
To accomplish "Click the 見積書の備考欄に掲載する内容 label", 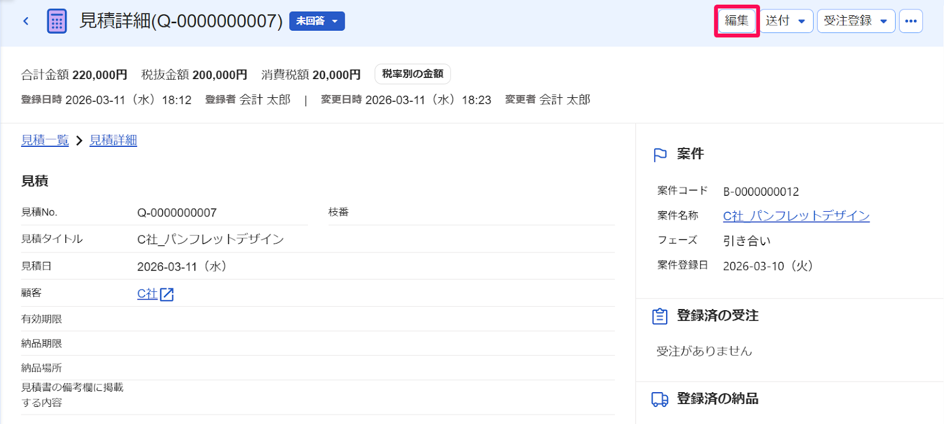I will click(x=72, y=395).
